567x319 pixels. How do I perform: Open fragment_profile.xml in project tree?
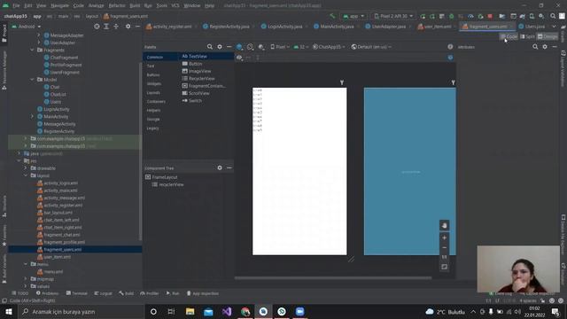pyautogui.click(x=65, y=242)
